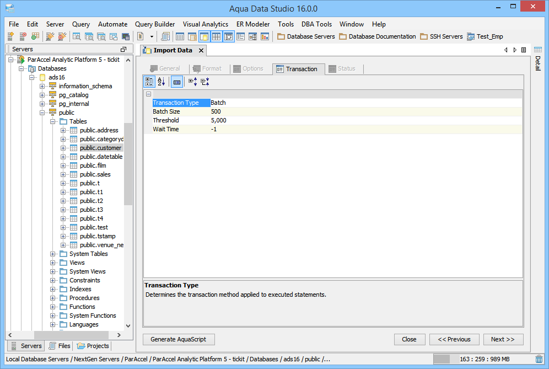Click the Expand All property groups icon
This screenshot has width=549, height=369.
tap(192, 82)
